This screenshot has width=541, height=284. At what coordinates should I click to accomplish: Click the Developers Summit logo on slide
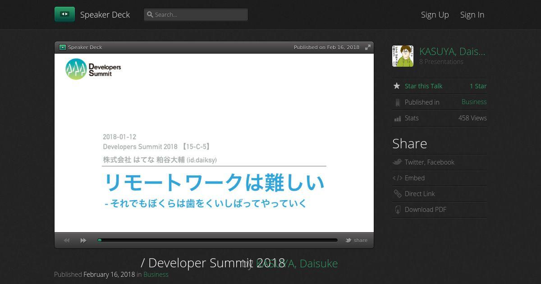(93, 69)
